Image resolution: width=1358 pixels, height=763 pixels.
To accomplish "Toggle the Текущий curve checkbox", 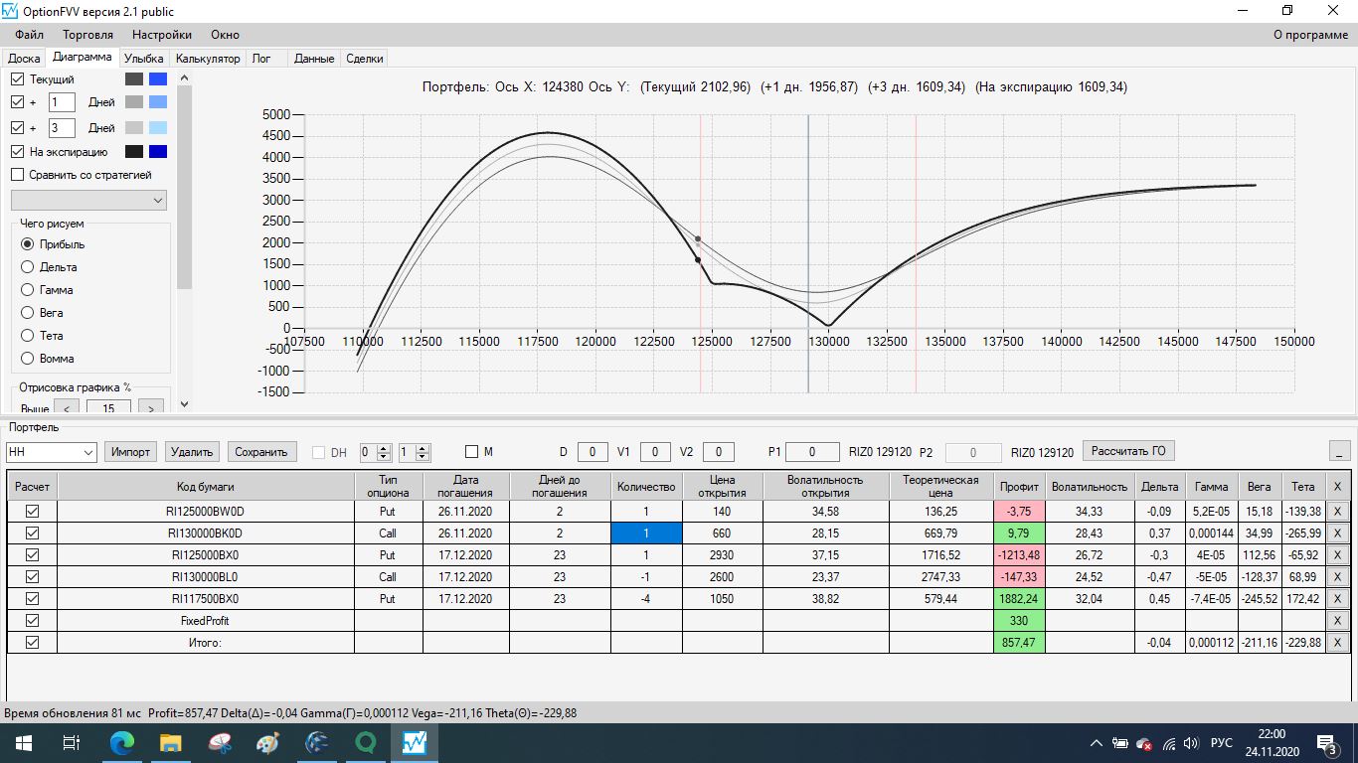I will [x=17, y=78].
